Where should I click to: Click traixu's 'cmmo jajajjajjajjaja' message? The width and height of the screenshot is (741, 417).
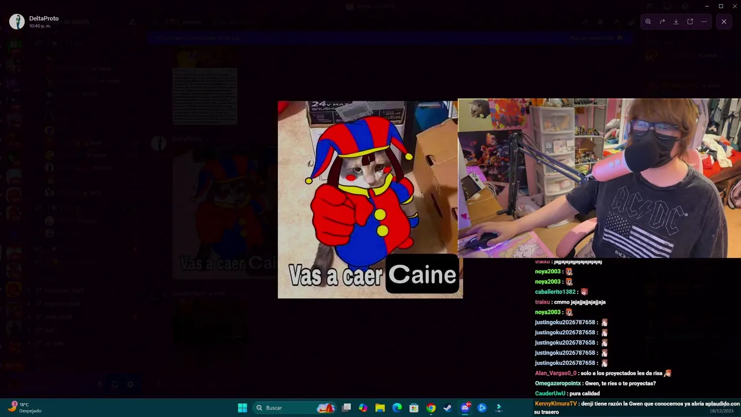[570, 302]
